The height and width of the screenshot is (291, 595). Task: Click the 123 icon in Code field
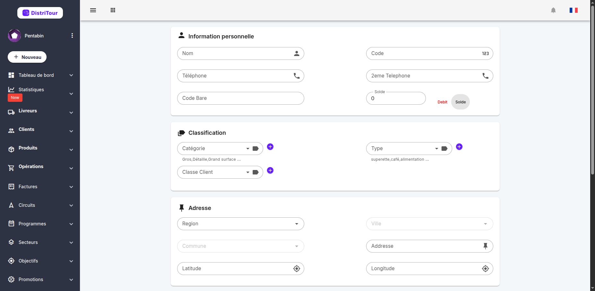tap(485, 53)
